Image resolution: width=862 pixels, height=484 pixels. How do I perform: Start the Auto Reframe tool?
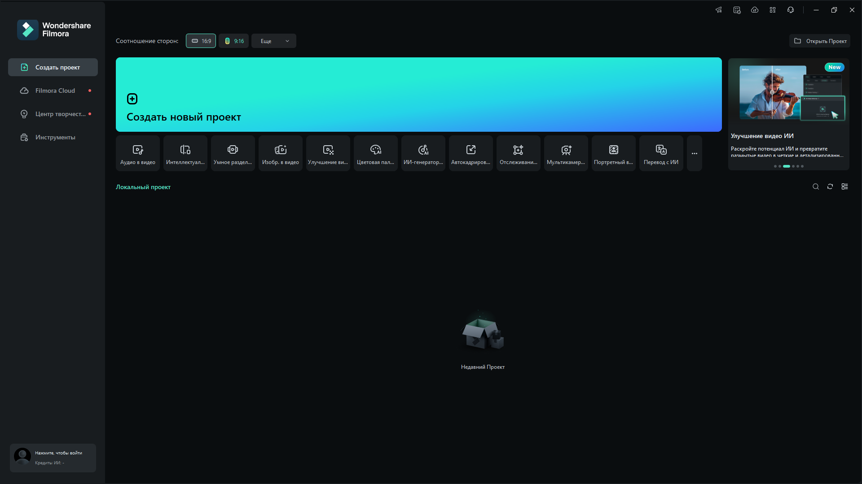pyautogui.click(x=471, y=153)
